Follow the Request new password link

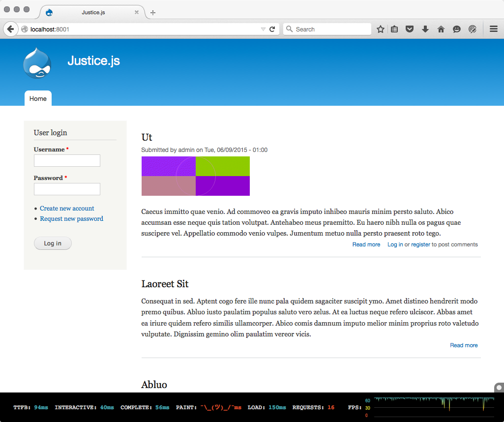pos(71,218)
